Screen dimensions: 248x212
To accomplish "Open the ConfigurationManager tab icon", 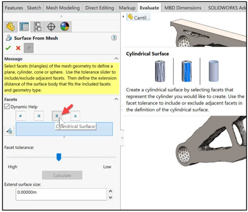I will [x=38, y=27].
